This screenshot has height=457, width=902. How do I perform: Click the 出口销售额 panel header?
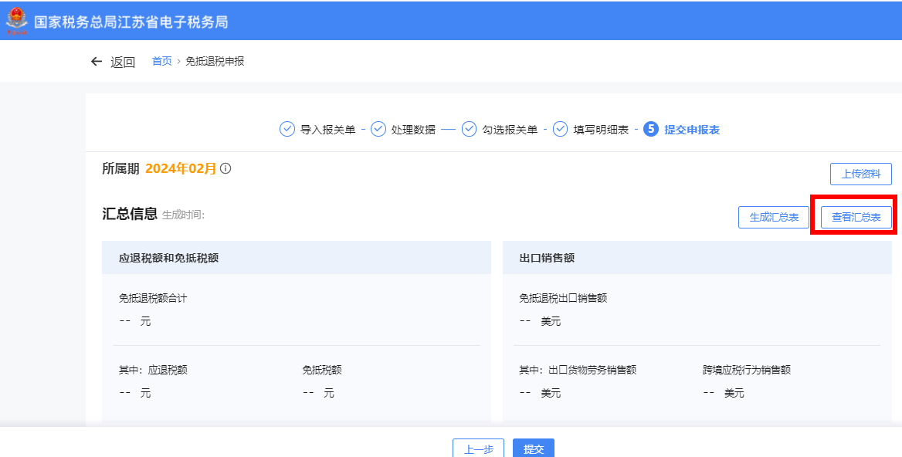click(547, 258)
